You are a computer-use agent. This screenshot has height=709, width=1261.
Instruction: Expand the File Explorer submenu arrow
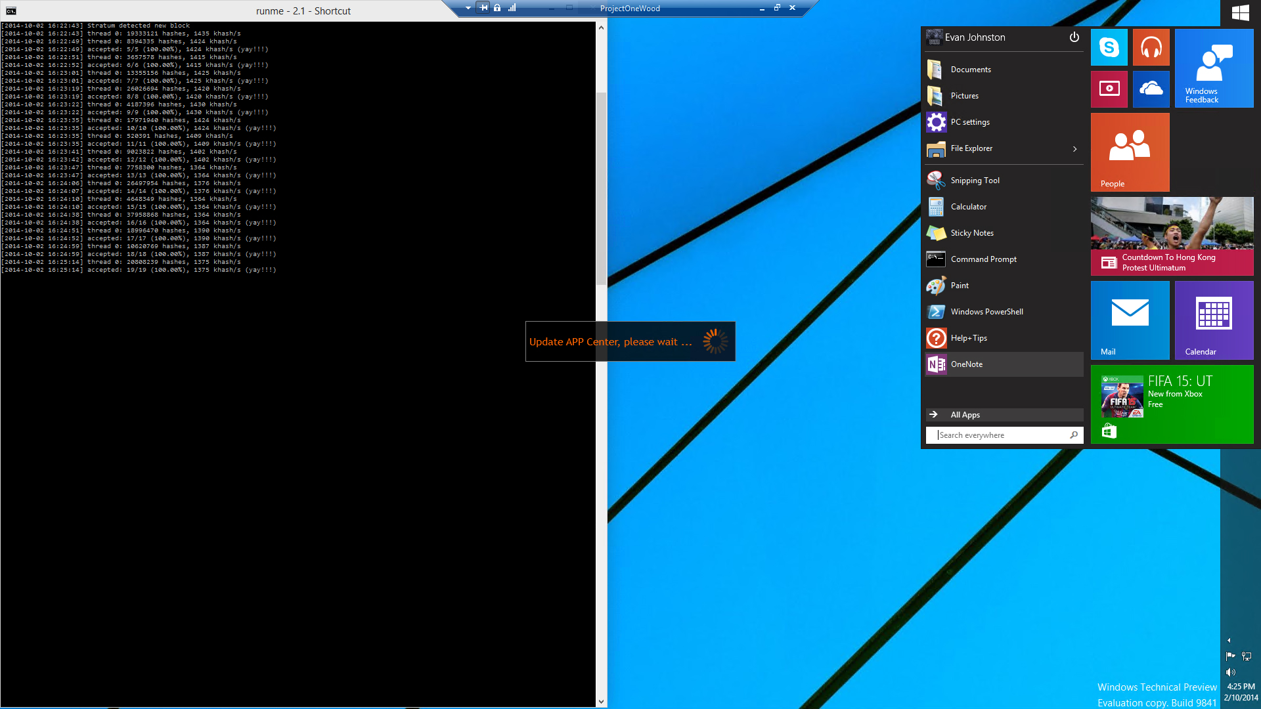1074,149
